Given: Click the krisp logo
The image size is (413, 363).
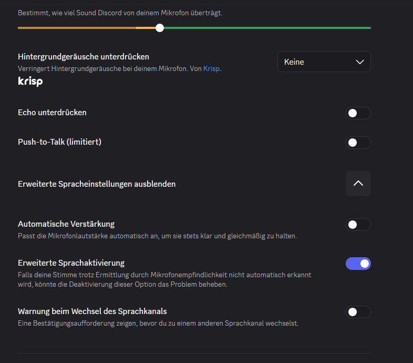Looking at the screenshot, I should pyautogui.click(x=30, y=82).
